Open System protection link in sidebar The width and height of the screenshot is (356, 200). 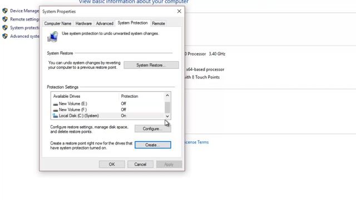24,28
